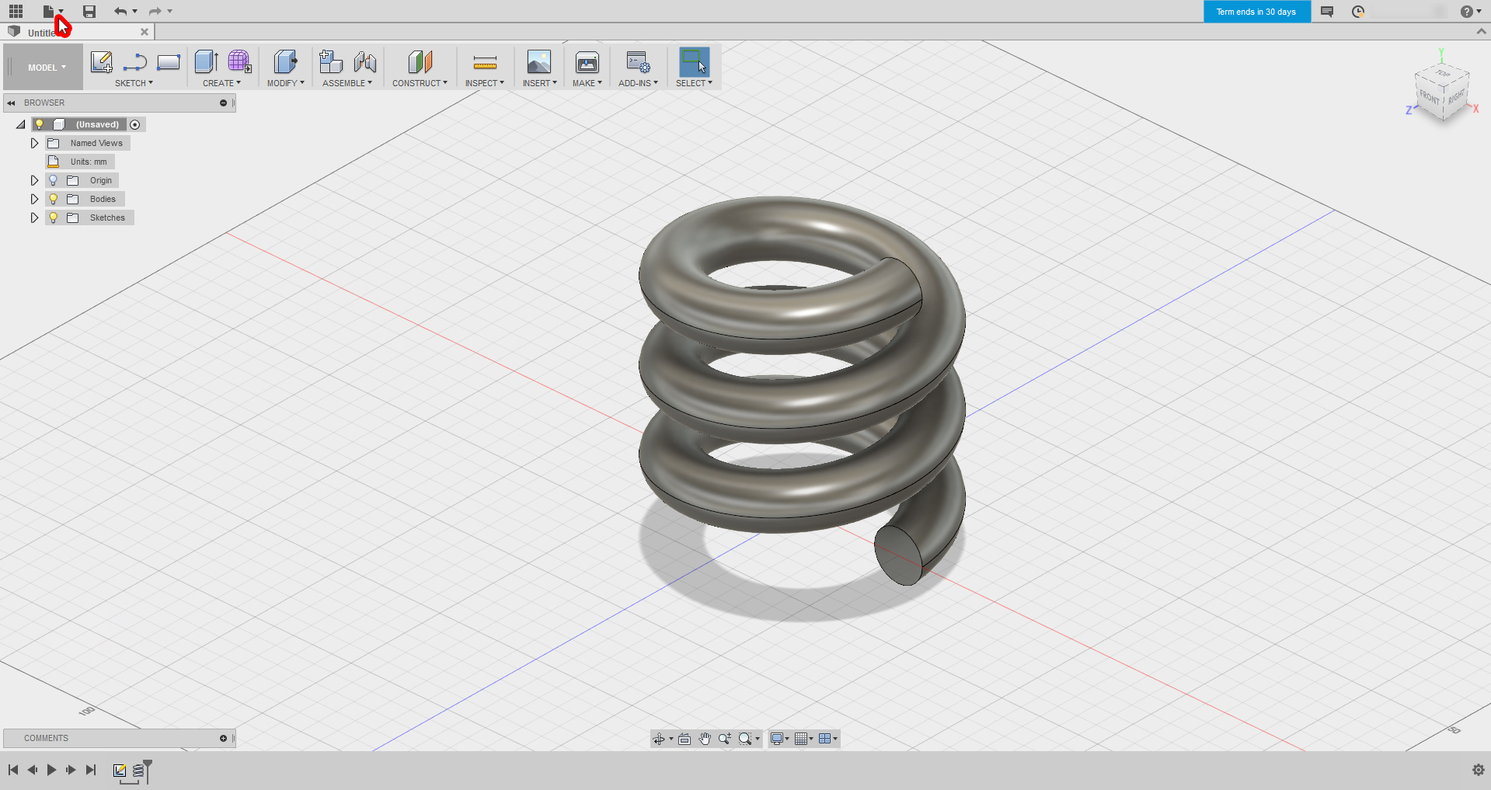The width and height of the screenshot is (1491, 790).
Task: Click the coil feature in the timeline
Action: [138, 771]
